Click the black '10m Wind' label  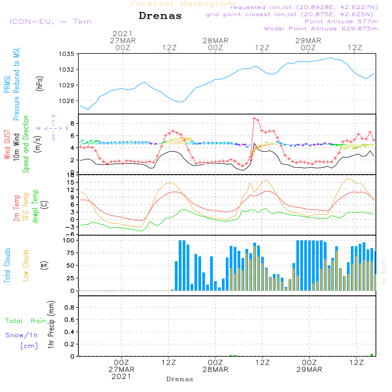tap(16, 147)
